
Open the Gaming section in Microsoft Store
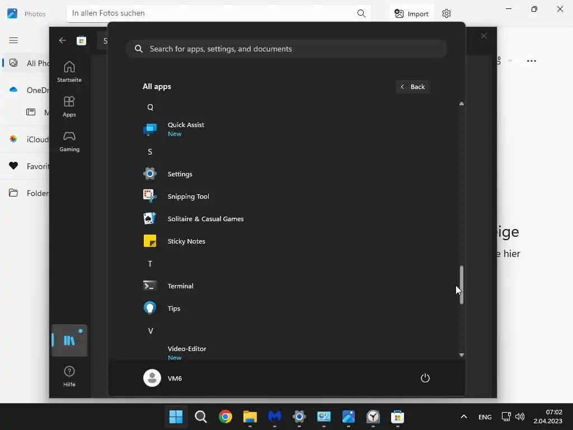point(69,142)
